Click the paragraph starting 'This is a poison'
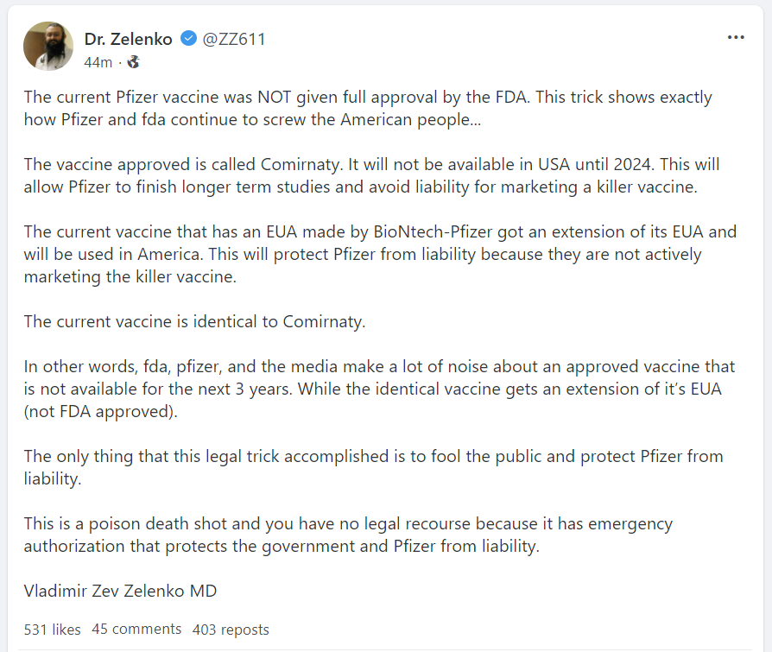The image size is (772, 652). (348, 535)
